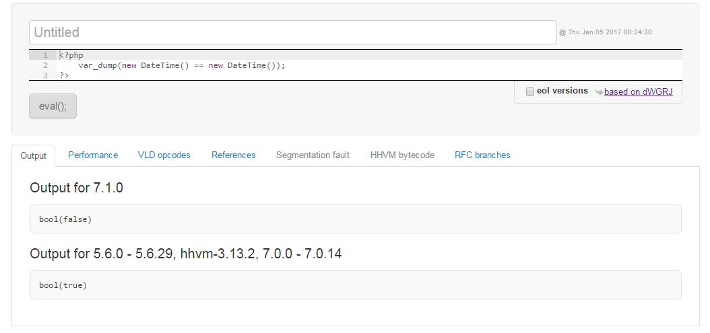710x333 pixels.
Task: Open the VLD opcodes tab
Action: click(164, 155)
